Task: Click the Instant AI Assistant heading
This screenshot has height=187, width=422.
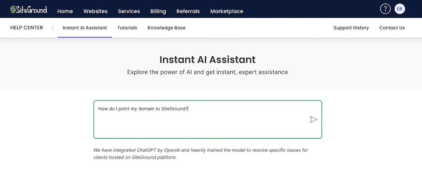Action: click(207, 59)
